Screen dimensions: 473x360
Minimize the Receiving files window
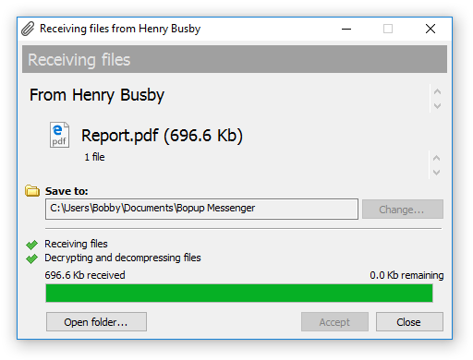tap(346, 29)
